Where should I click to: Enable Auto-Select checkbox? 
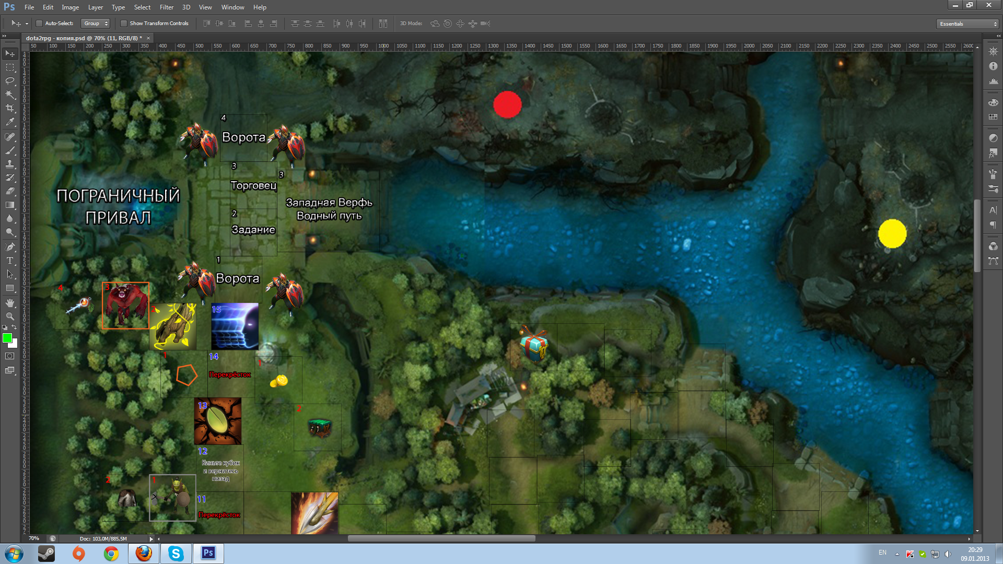pos(39,23)
